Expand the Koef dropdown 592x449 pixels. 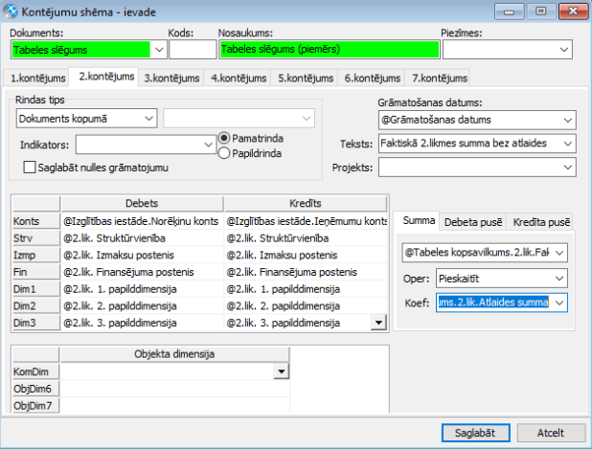[559, 303]
